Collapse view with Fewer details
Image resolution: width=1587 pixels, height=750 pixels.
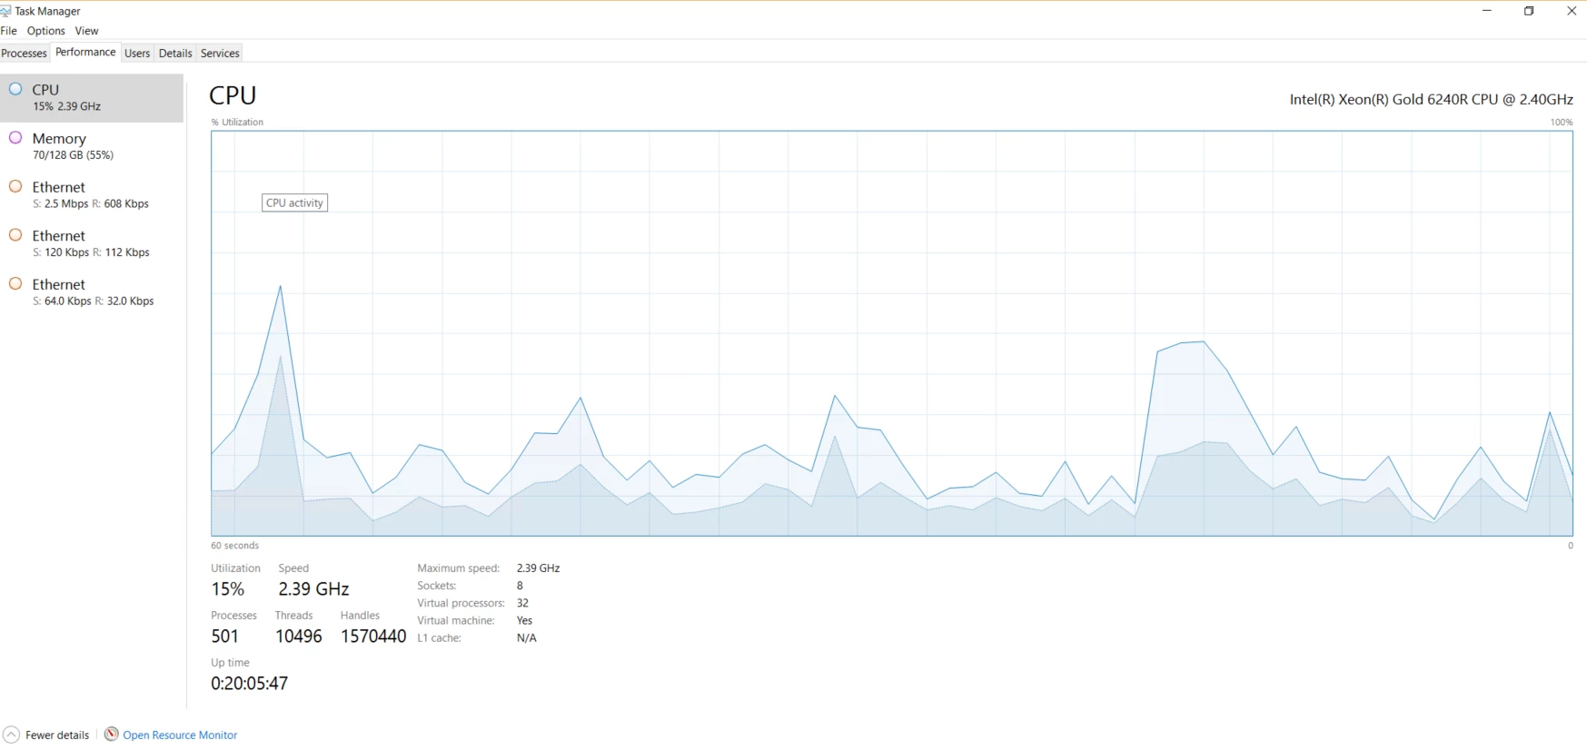(x=57, y=735)
